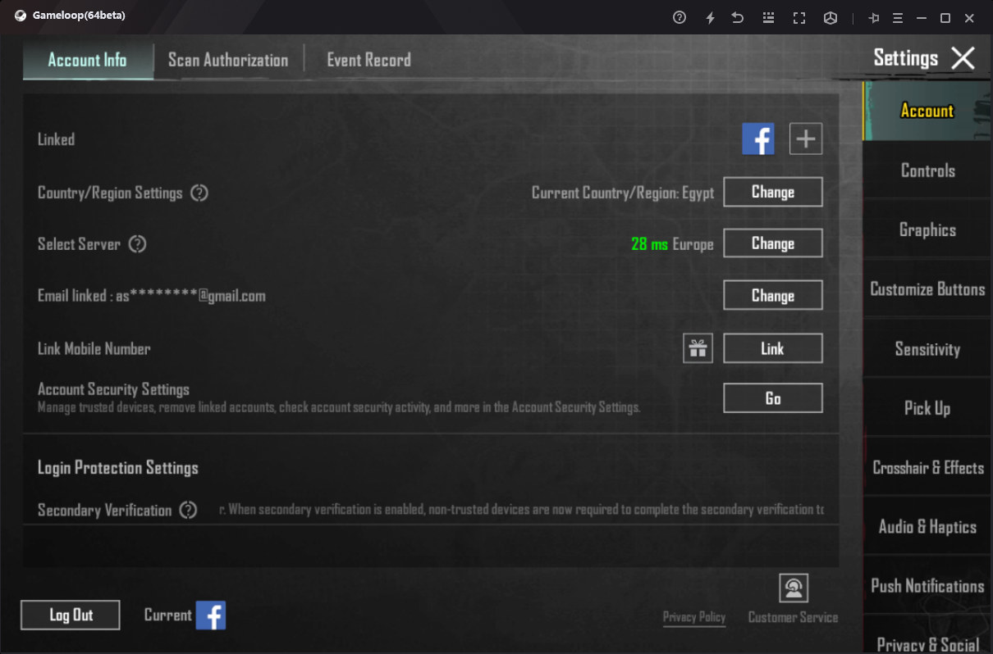The image size is (993, 654).
Task: Click the lightning bolt boost icon
Action: (711, 17)
